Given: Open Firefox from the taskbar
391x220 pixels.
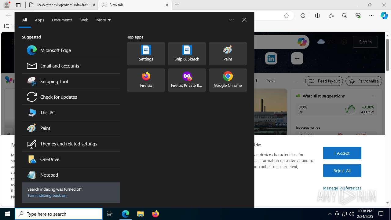Looking at the screenshot, I should click(155, 214).
